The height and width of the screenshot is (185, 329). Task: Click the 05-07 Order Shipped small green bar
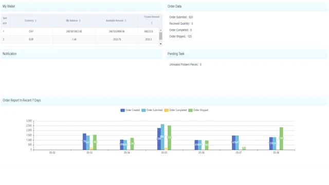pos(244,149)
